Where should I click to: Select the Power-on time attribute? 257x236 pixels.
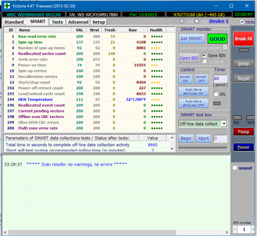[89, 65]
